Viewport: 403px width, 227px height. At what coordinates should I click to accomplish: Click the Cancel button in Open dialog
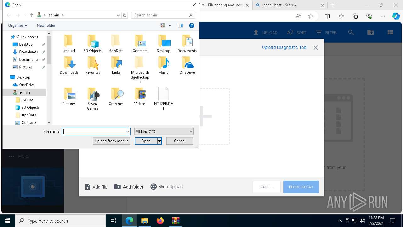[180, 141]
